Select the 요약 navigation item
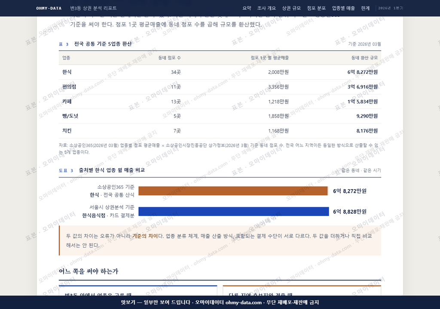The height and width of the screenshot is (309, 440). 247,8
